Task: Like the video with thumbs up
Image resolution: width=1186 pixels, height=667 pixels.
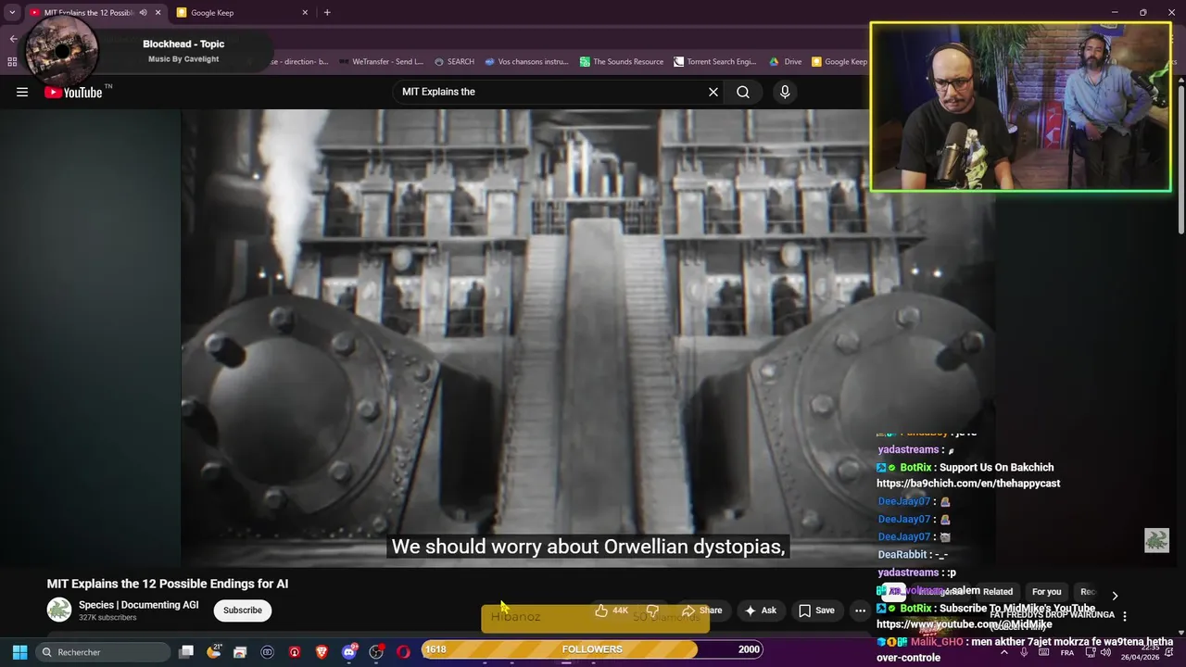Action: pos(612,610)
